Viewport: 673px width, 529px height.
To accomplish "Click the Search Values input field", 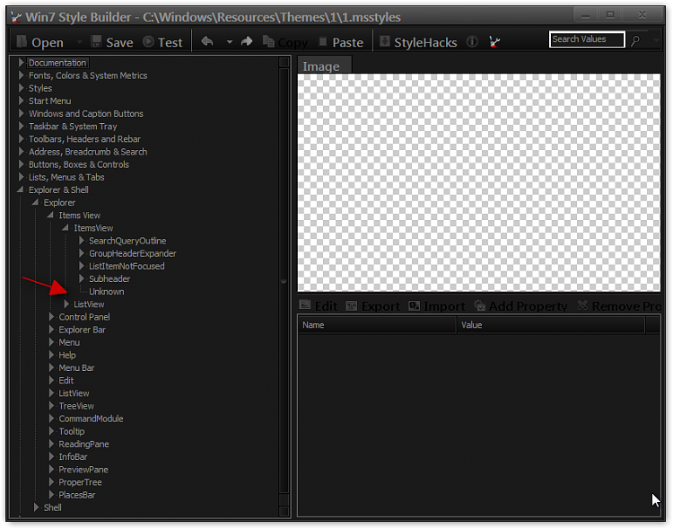I will (587, 40).
